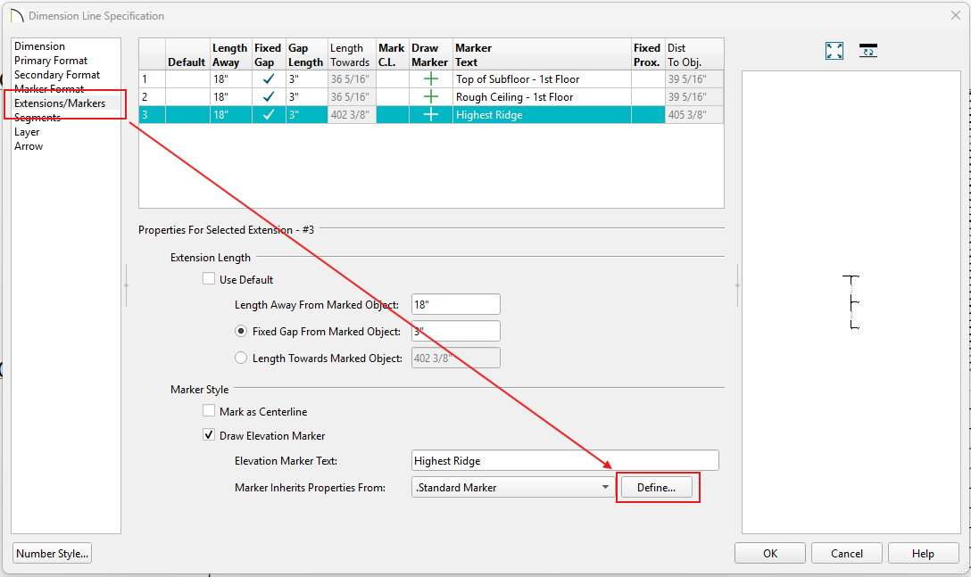Click the Default column header
The width and height of the screenshot is (971, 577).
pos(187,54)
